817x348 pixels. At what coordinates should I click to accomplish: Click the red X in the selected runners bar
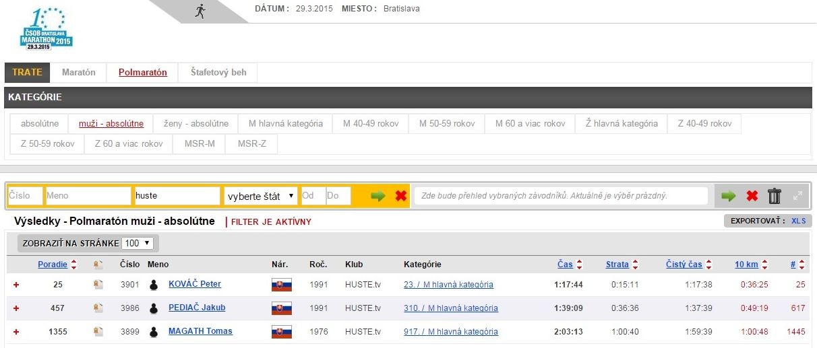coord(752,196)
